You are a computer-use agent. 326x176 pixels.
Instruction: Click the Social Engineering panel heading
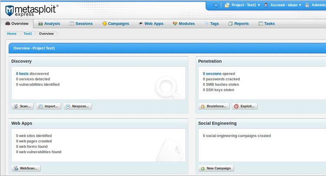[x=217, y=123]
